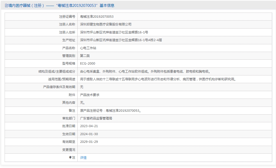The image size is (276, 168).
Task: Click the label 产品储存条件及有效期
Action: pos(59,87)
